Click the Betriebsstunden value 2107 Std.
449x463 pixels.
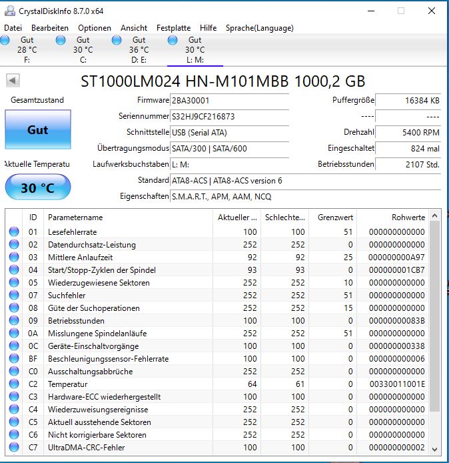pyautogui.click(x=408, y=164)
